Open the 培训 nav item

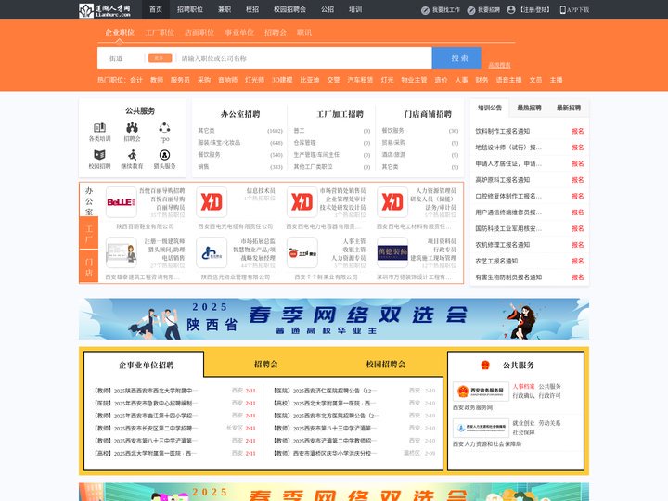pos(355,9)
